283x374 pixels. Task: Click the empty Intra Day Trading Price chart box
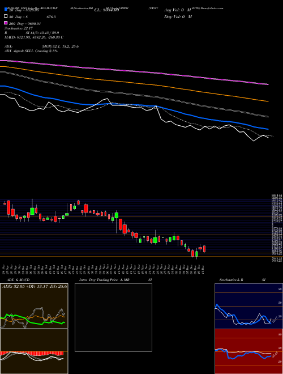[113, 317]
